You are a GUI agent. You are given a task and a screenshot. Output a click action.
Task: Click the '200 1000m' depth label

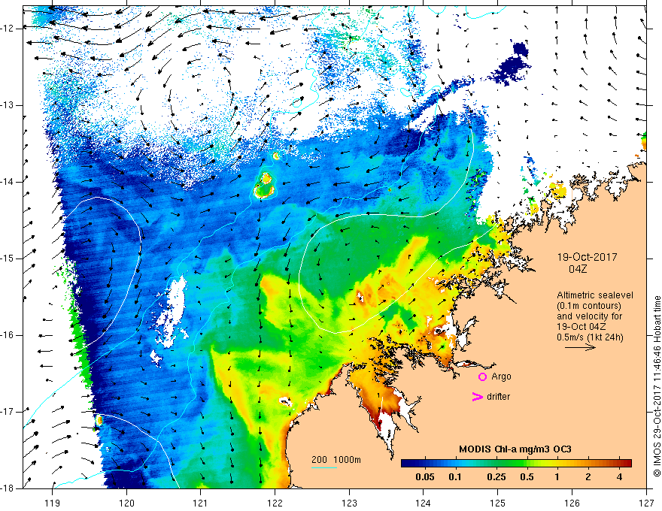tap(336, 460)
